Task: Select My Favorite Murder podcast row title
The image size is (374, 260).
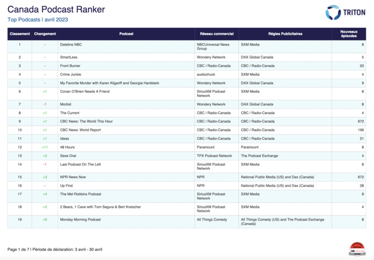Action: click(110, 83)
